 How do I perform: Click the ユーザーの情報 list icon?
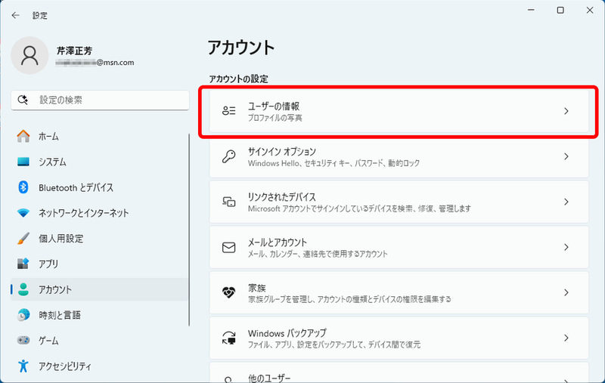[229, 111]
